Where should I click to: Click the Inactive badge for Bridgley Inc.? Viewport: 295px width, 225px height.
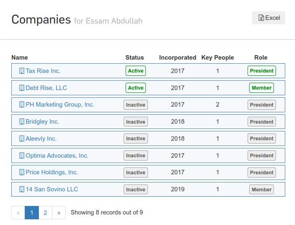136,122
